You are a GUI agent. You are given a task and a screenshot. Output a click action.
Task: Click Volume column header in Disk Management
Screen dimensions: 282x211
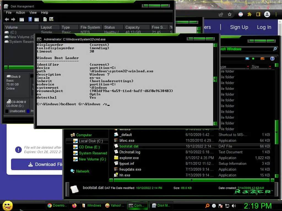[21, 27]
